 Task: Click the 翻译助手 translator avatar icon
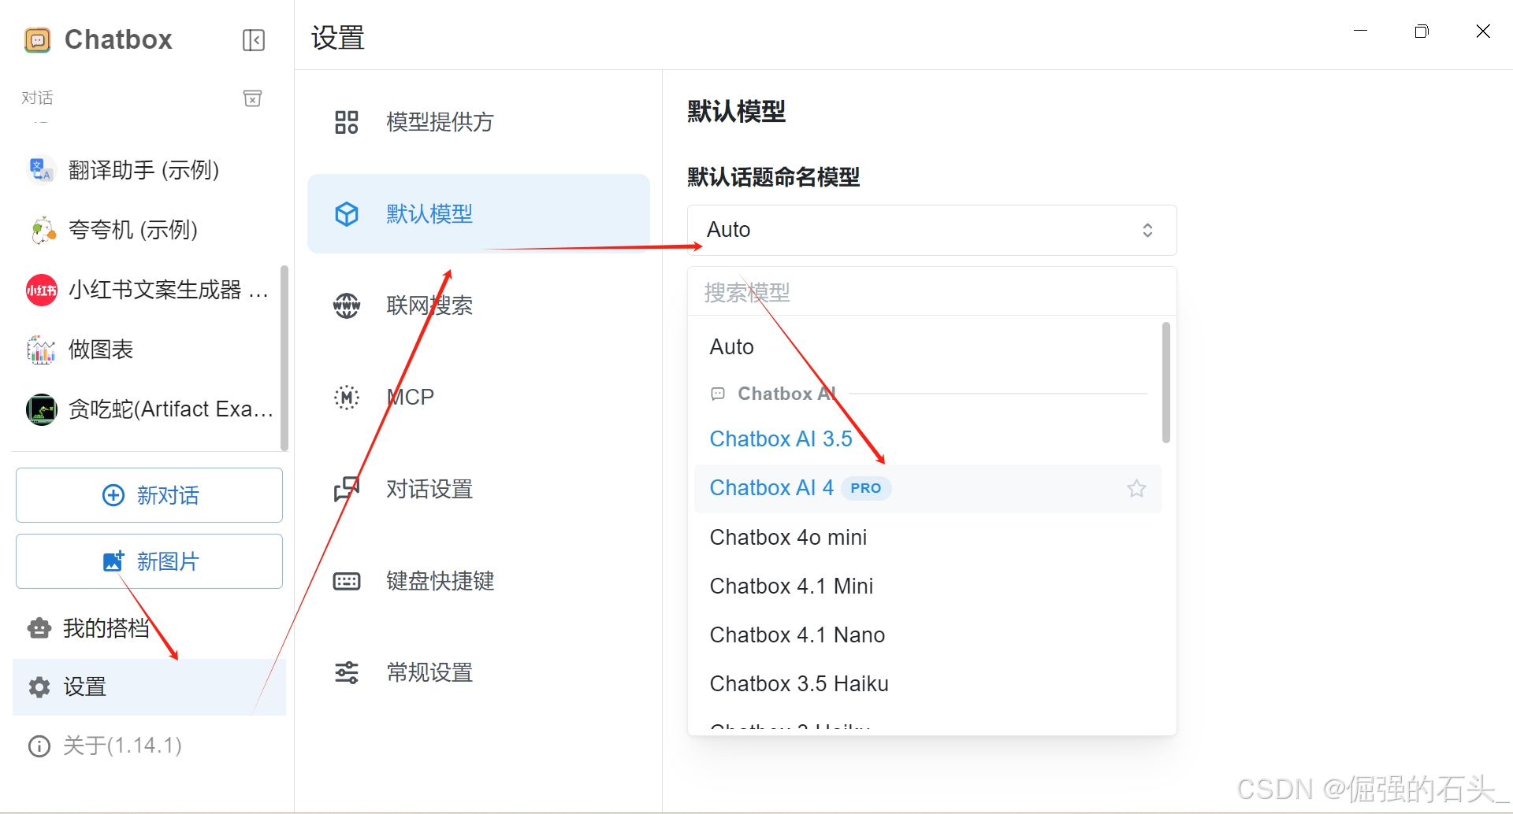pos(41,169)
